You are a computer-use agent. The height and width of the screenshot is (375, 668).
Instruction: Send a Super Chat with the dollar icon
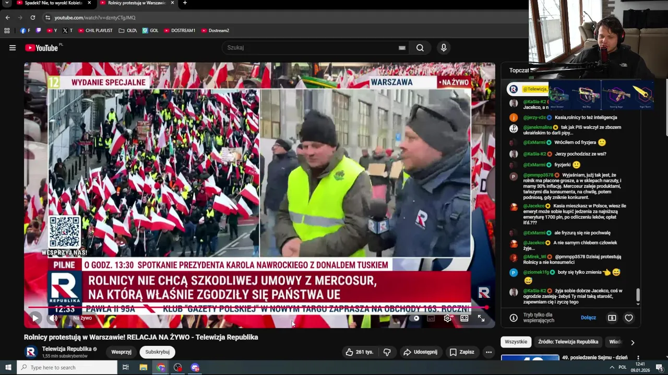pyautogui.click(x=612, y=318)
